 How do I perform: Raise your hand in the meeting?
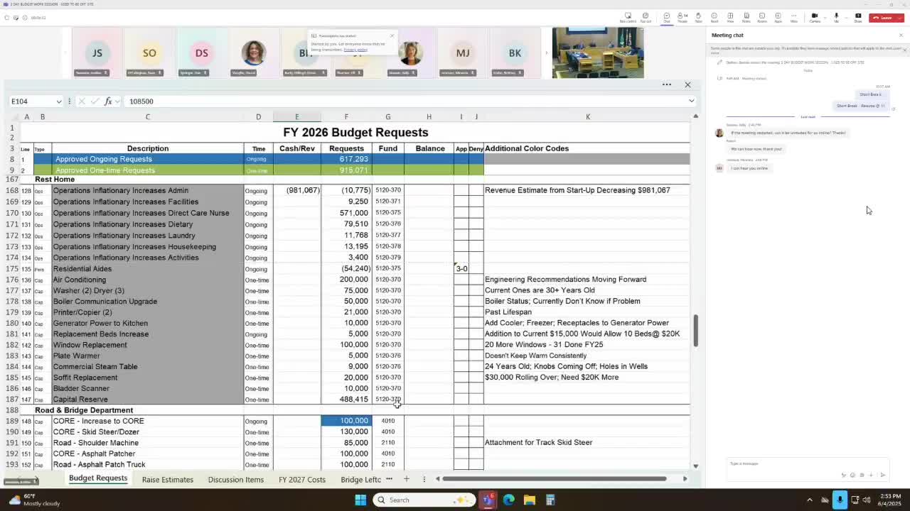[698, 17]
